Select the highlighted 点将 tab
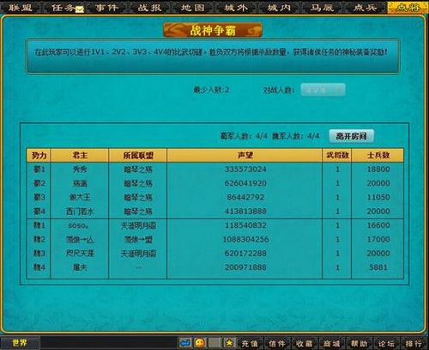429x350 pixels. click(408, 8)
